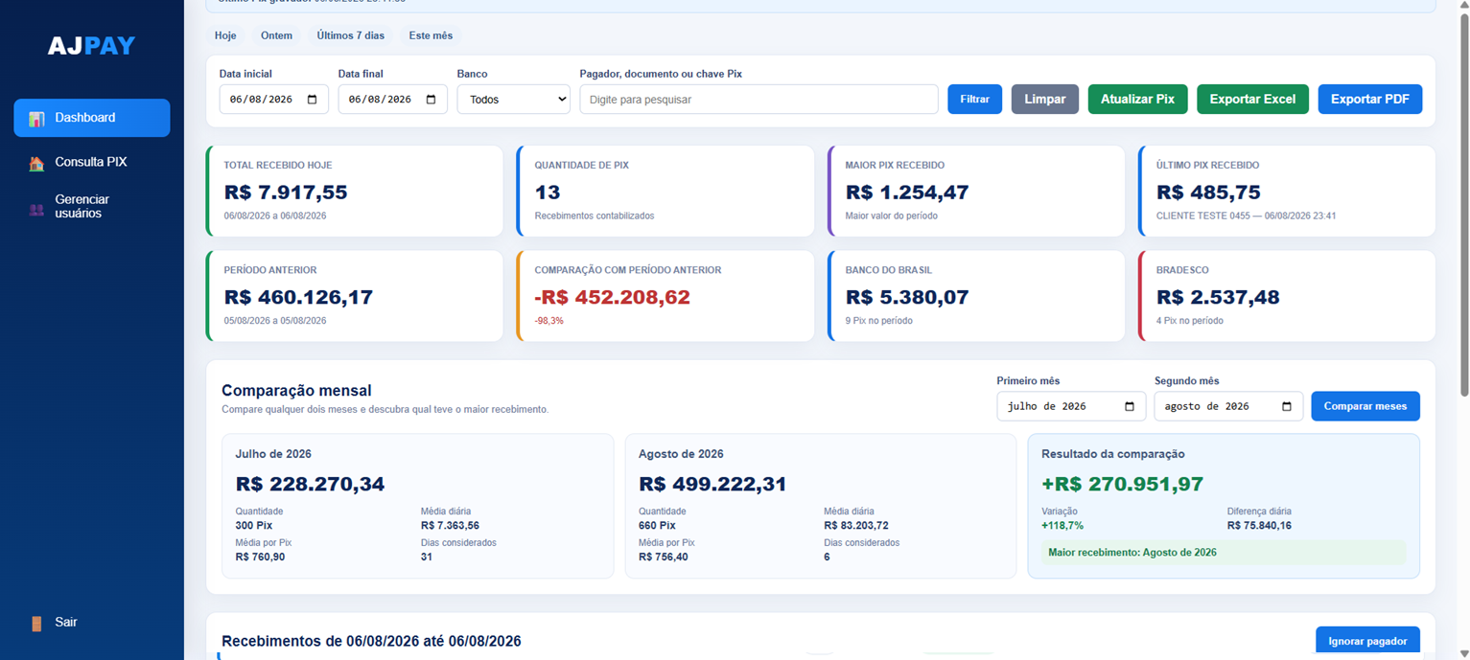Click the Data final date field
Screen dimensions: 1470x660
pyautogui.click(x=392, y=100)
